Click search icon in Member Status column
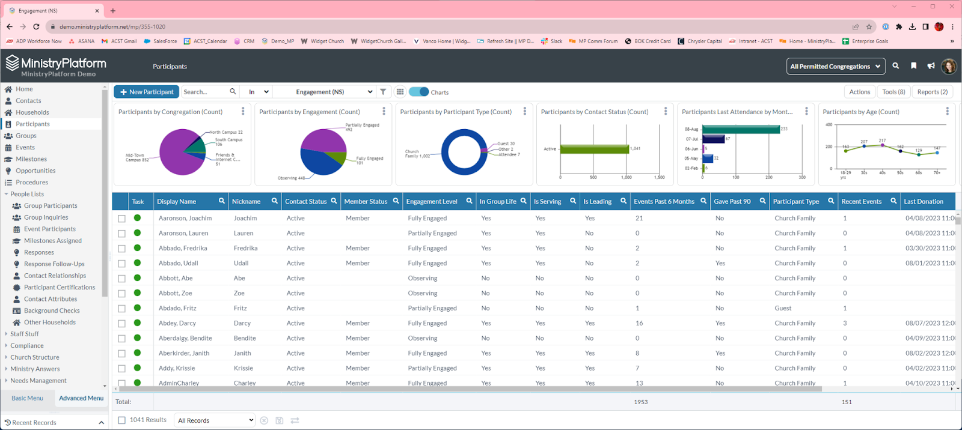The height and width of the screenshot is (430, 962). tap(396, 201)
